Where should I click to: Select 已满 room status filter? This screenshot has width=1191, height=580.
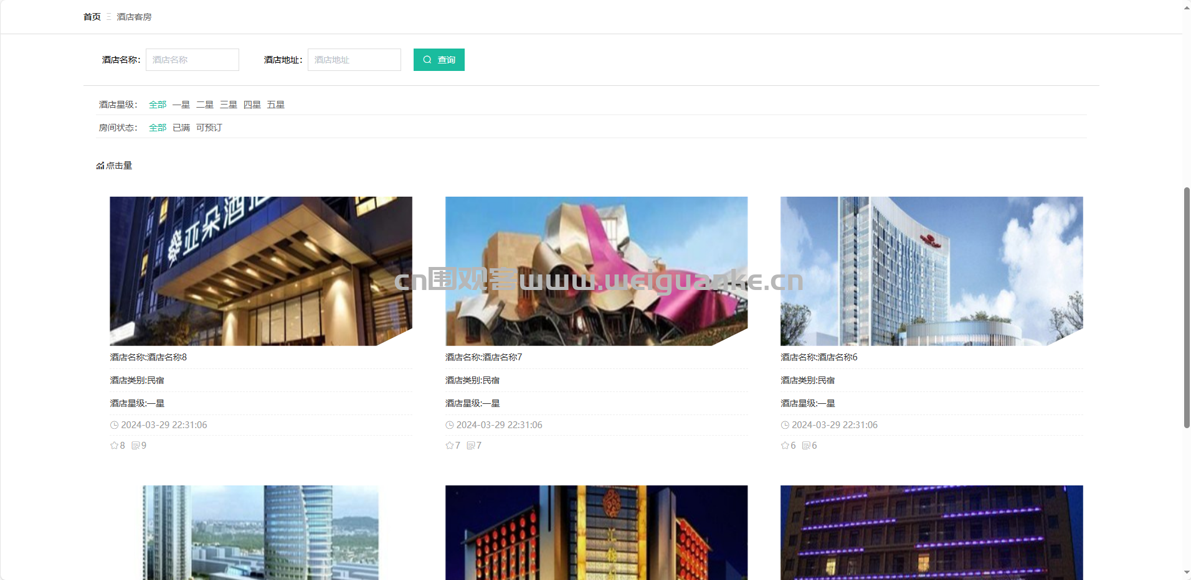click(181, 127)
